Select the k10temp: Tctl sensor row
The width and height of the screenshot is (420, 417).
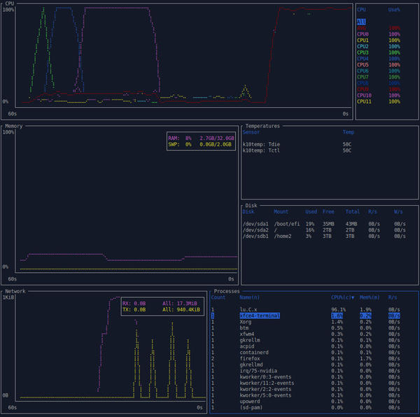[x=297, y=150]
